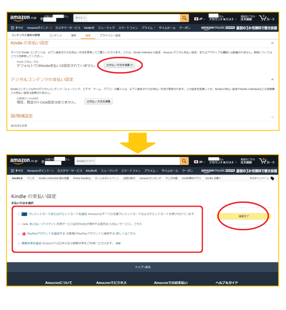Click Amazonポイント: 0 in lower nav bar

[40, 171]
